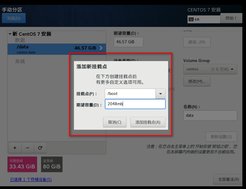
Task: Collapse the 新 CentOS 7 安装 tree
Action: point(10,34)
